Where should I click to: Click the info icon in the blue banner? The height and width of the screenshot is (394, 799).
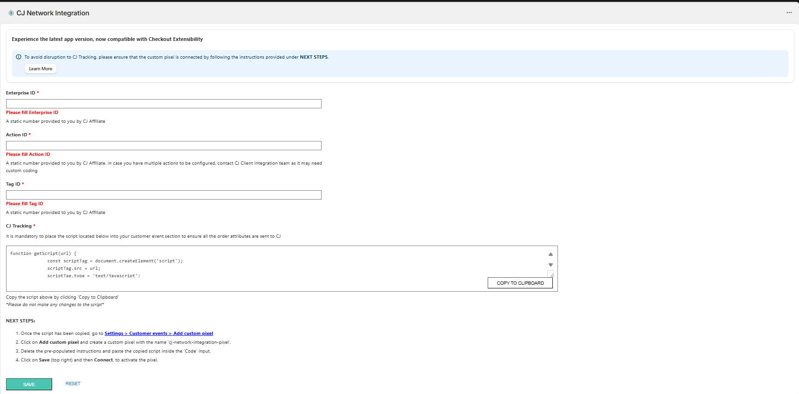click(x=19, y=57)
